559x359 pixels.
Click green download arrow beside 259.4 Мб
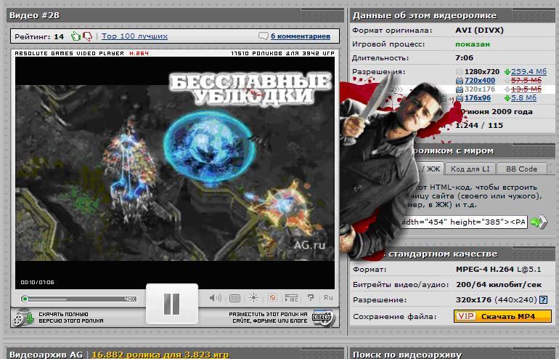pyautogui.click(x=507, y=72)
